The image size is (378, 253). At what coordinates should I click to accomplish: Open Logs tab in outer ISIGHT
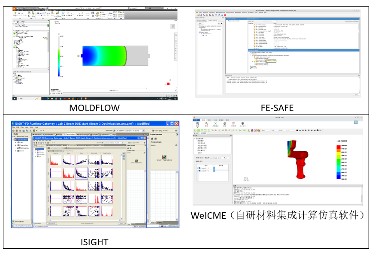click(113, 135)
